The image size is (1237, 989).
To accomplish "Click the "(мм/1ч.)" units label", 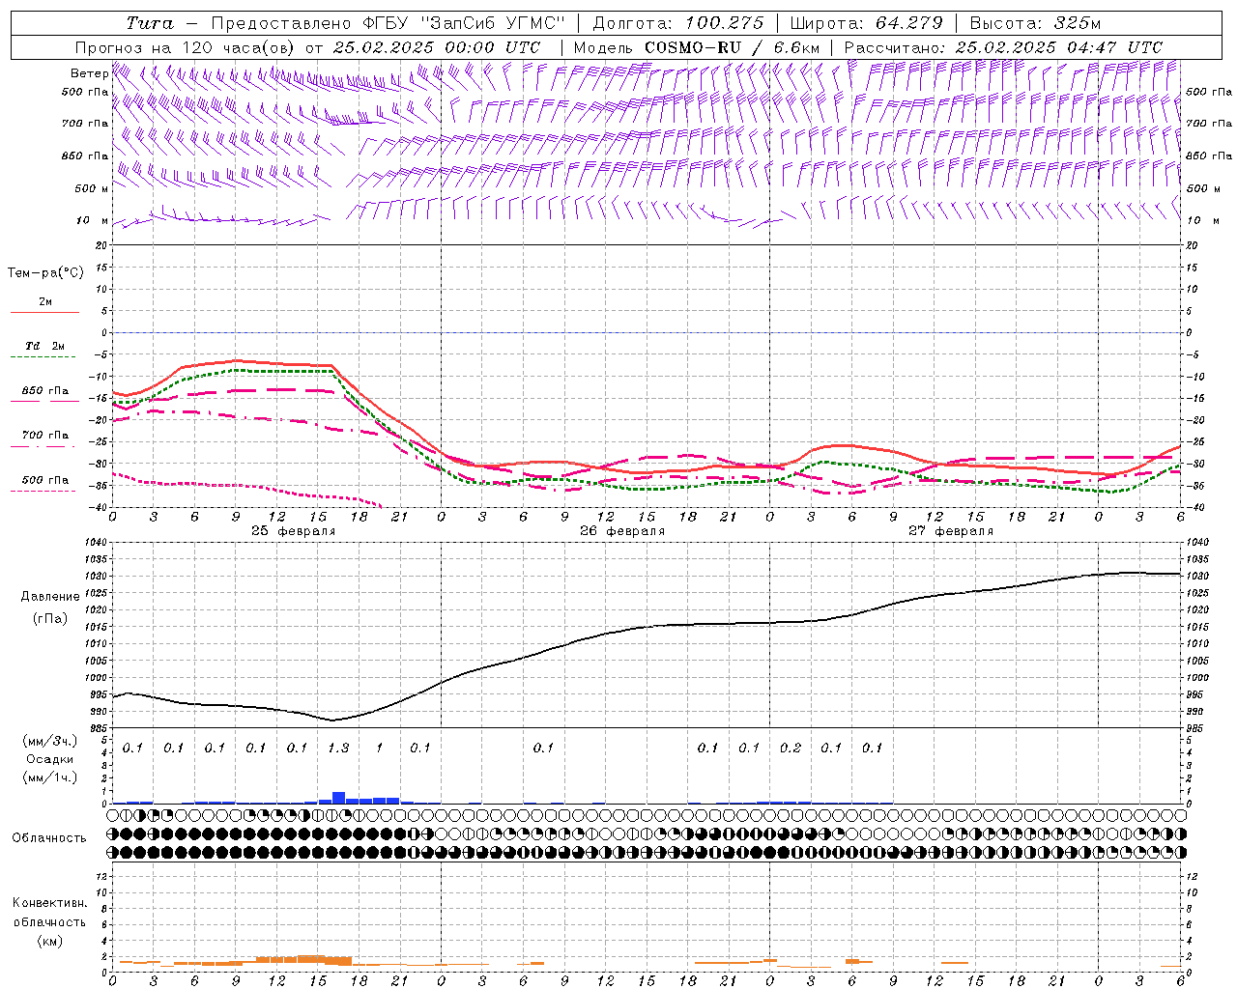I will point(49,777).
